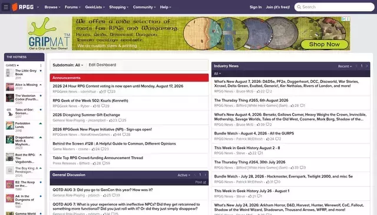Click thumbs-up icon on Geek of the Week 502
Image resolution: width=377 pixels, height=215 pixels.
[95, 106]
